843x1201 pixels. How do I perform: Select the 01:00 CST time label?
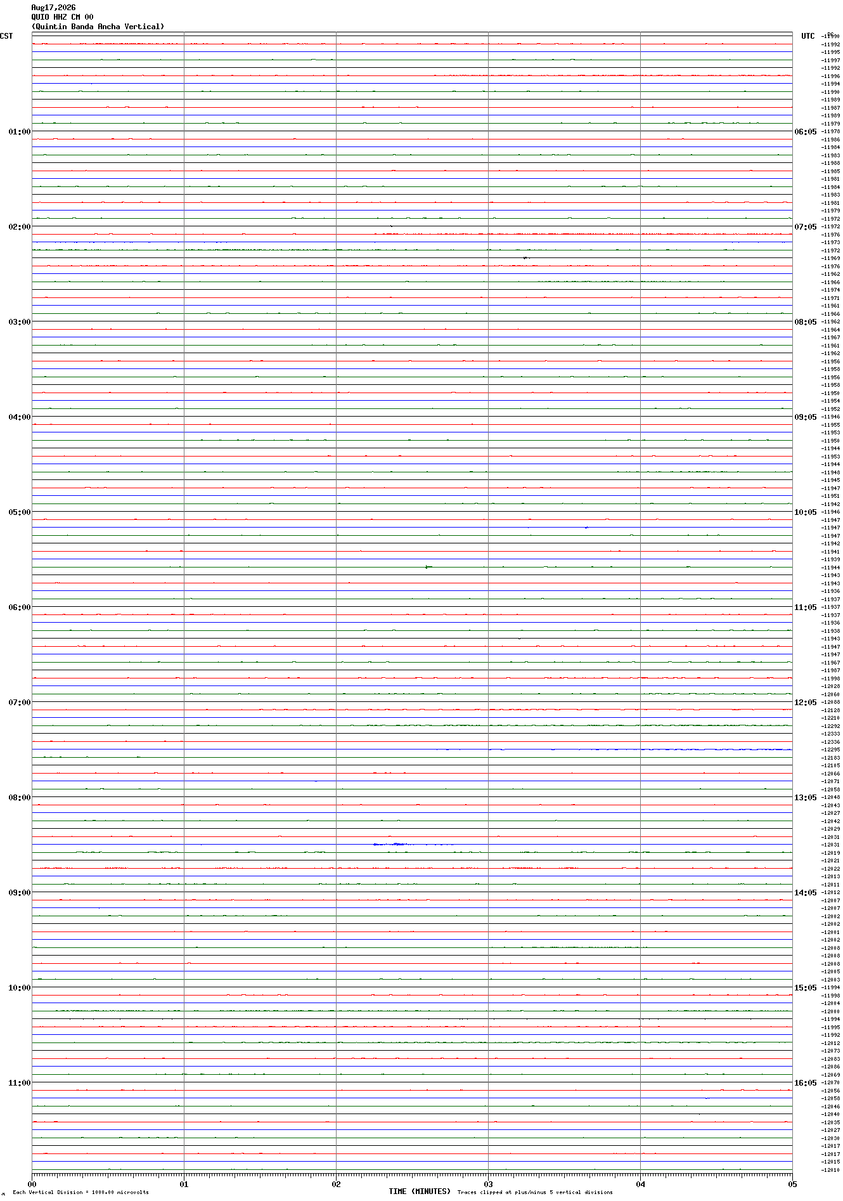[x=20, y=132]
